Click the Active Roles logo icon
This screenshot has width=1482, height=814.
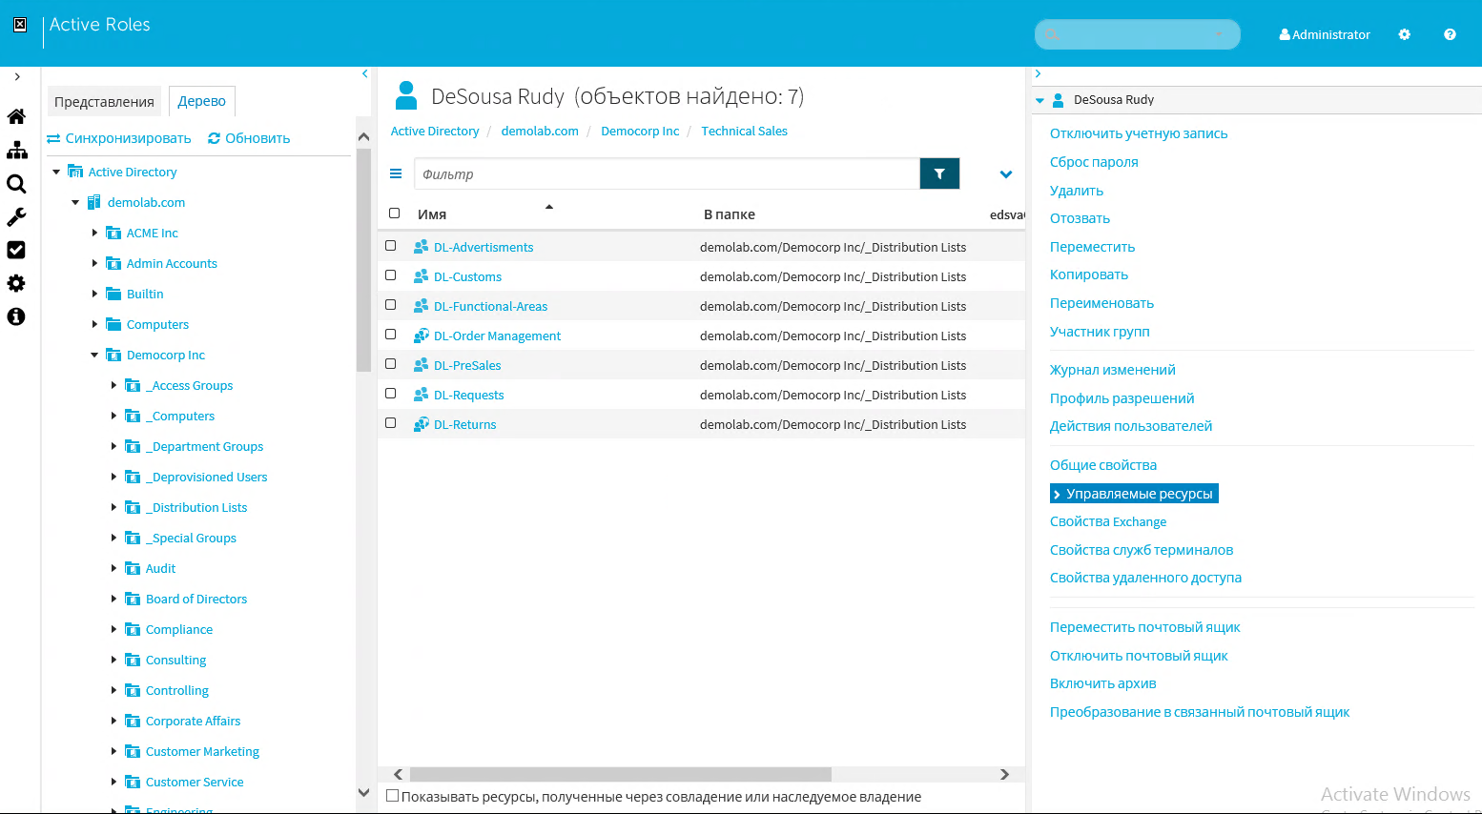[x=20, y=25]
